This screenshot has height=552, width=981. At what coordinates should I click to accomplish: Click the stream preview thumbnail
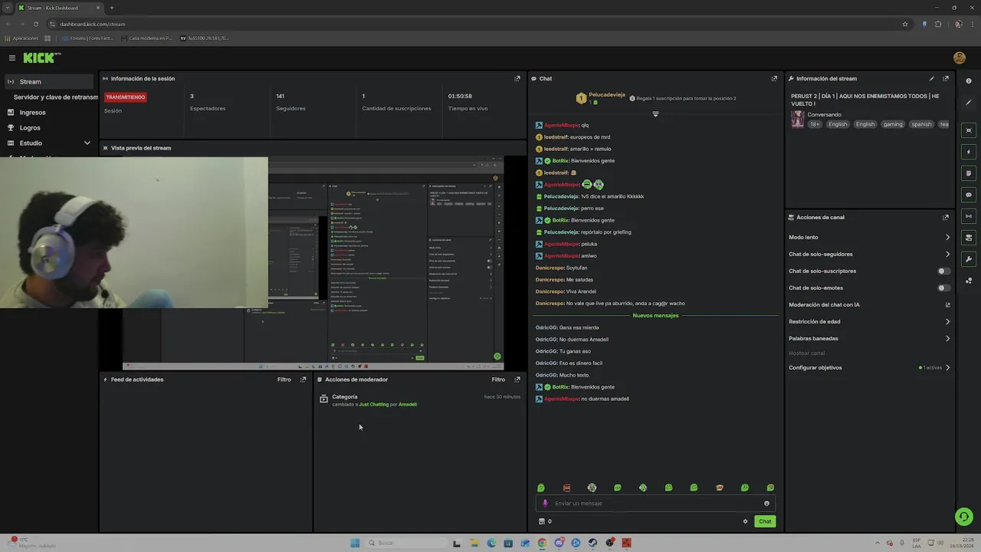tap(313, 263)
